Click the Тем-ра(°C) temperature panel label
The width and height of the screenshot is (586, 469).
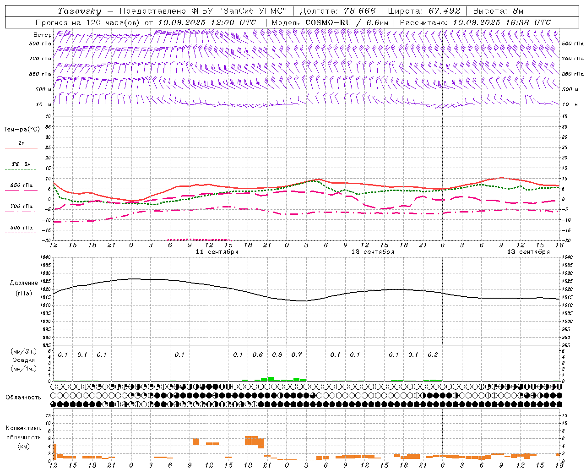tap(22, 130)
